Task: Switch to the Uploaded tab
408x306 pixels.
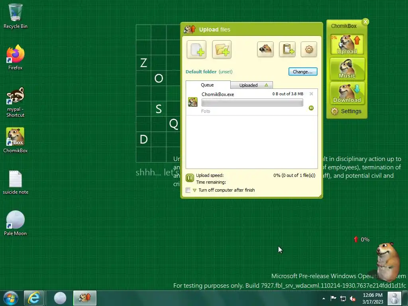Action: (251, 85)
